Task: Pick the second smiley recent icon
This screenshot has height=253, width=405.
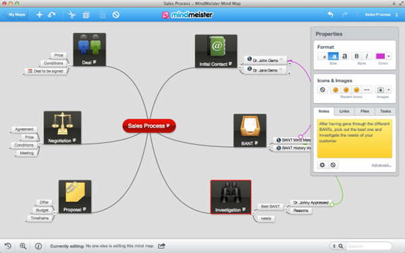Action: pos(346,90)
